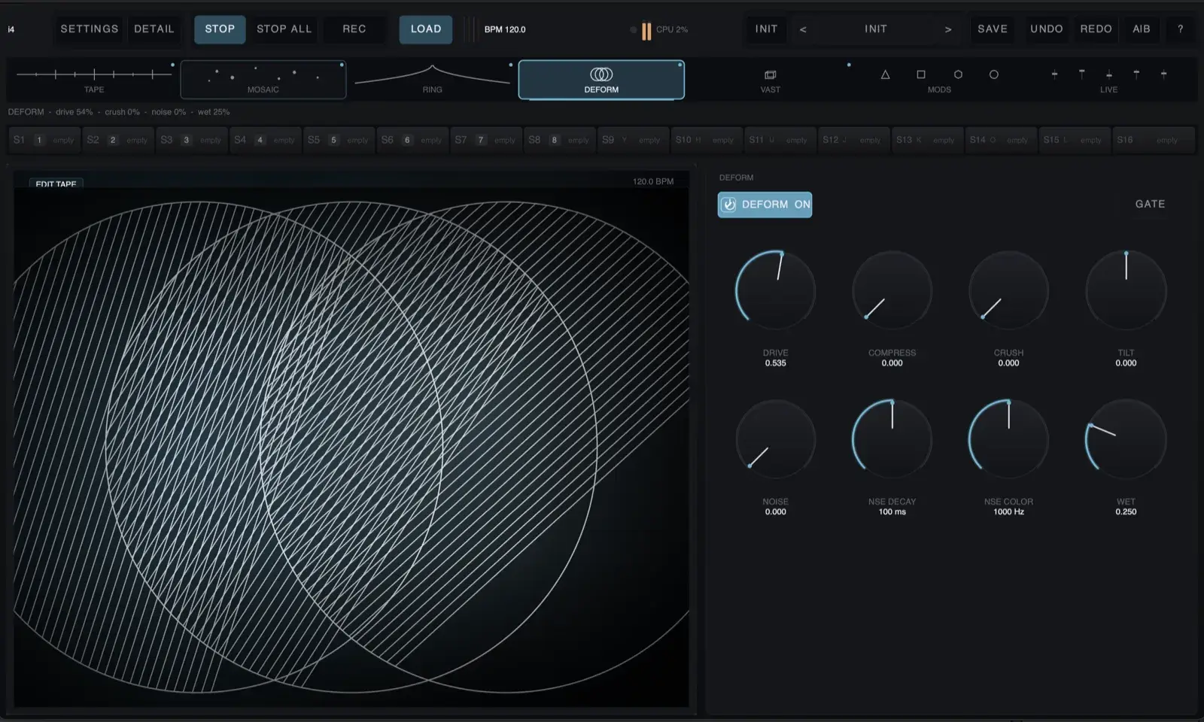Screen dimensions: 1204x722
Task: Click the EDIT TAPE label
Action: (x=56, y=184)
